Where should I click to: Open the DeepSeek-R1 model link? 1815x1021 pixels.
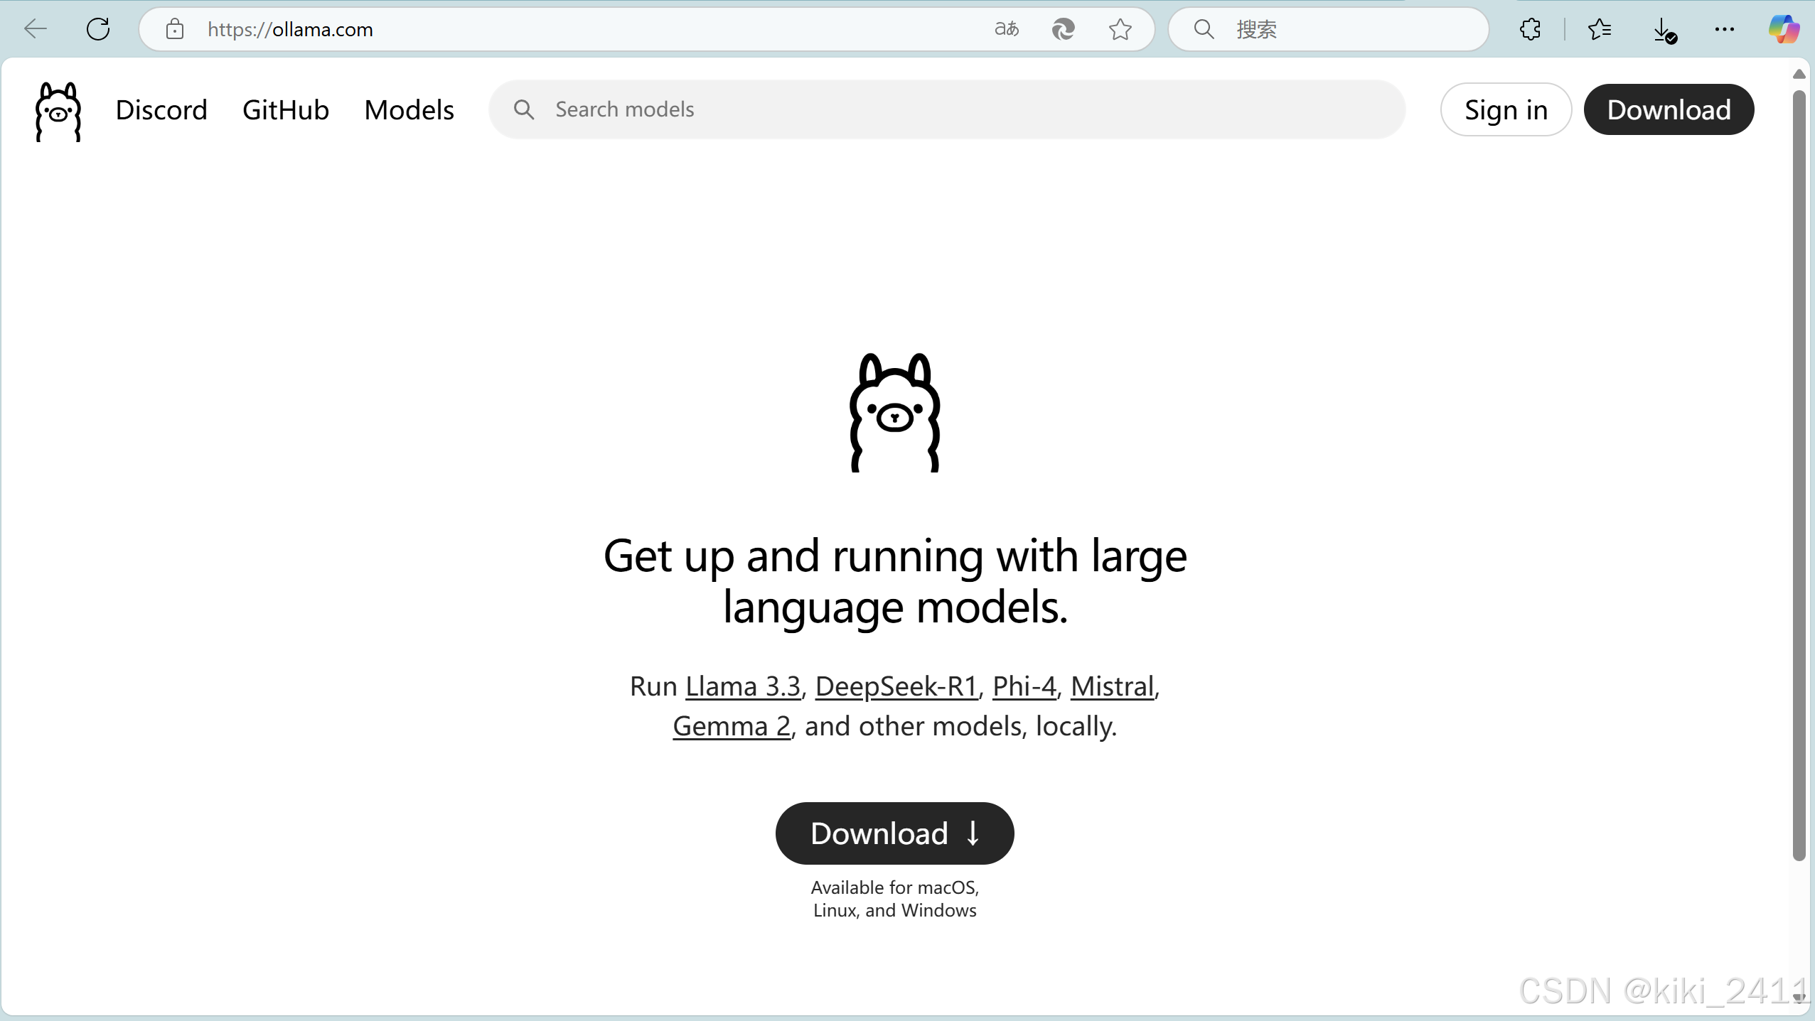[x=896, y=686]
